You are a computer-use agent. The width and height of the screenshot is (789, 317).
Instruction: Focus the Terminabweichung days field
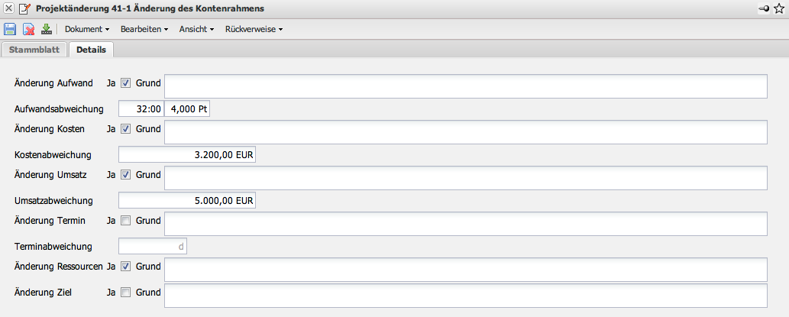[x=153, y=247]
